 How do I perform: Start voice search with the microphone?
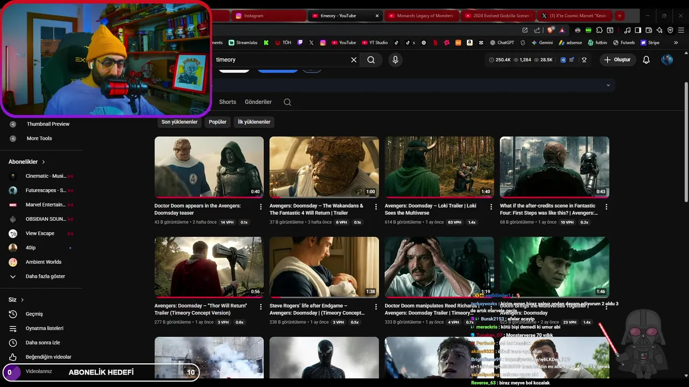[x=395, y=60]
